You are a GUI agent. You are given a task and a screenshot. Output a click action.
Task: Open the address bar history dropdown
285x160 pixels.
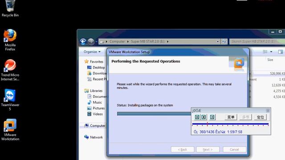(x=218, y=41)
